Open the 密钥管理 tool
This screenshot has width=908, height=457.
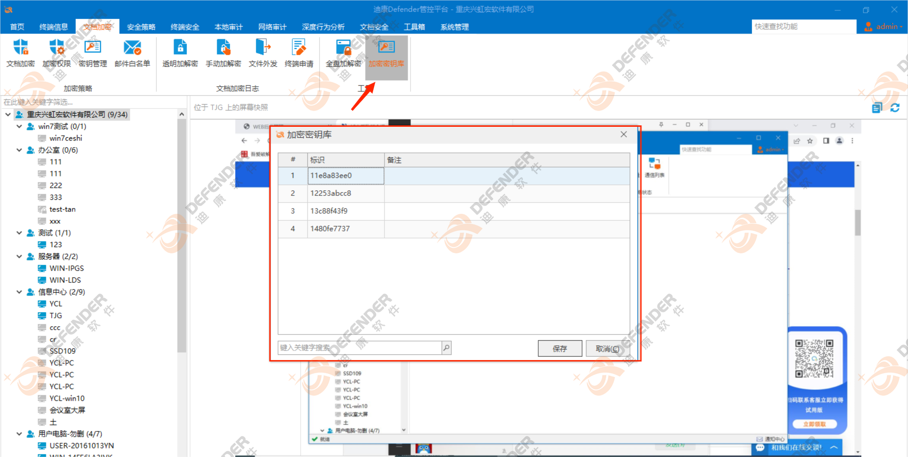point(93,48)
